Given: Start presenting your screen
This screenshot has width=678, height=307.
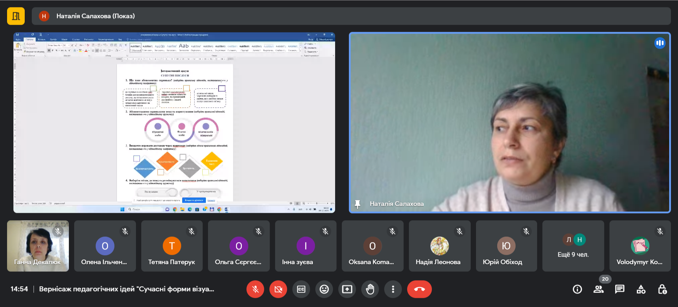Looking at the screenshot, I should pos(347,289).
